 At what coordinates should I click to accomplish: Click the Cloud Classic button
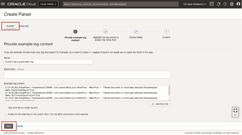click(x=48, y=4)
